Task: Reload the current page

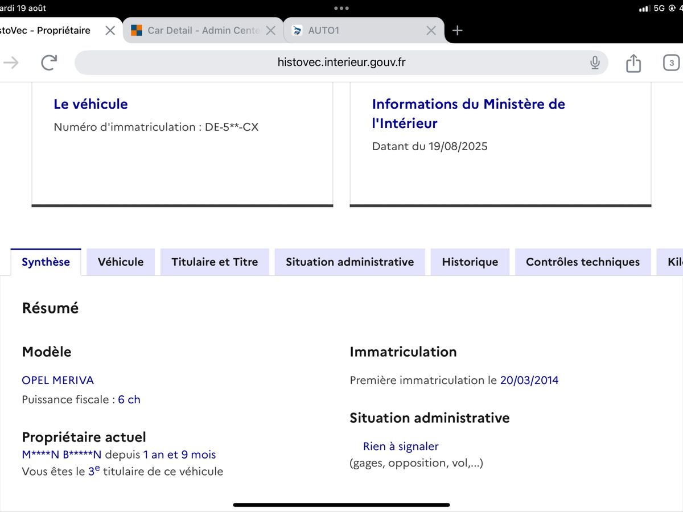Action: click(50, 63)
